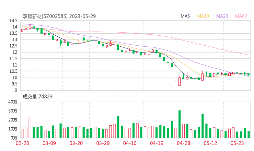Click the 20万 volume axis label
254x151 pixels.
(13, 120)
